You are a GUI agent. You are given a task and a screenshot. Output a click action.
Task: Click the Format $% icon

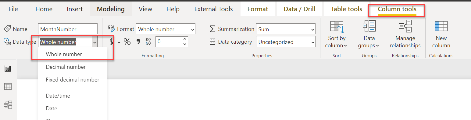click(x=112, y=29)
